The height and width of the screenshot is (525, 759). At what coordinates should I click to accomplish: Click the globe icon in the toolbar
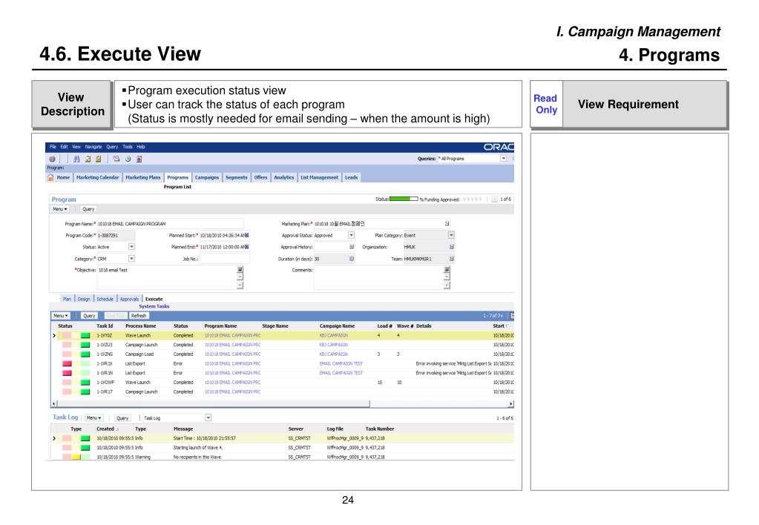[x=52, y=159]
